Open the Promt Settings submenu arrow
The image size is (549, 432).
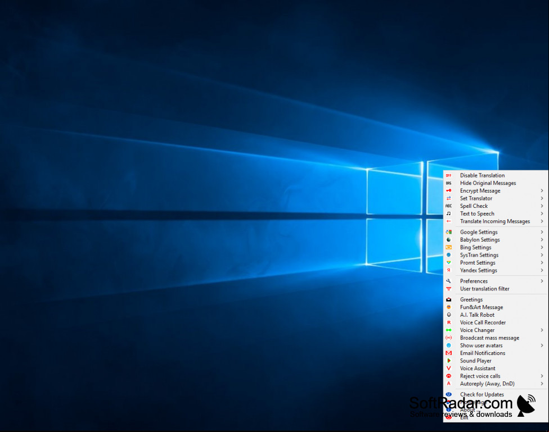[542, 263]
